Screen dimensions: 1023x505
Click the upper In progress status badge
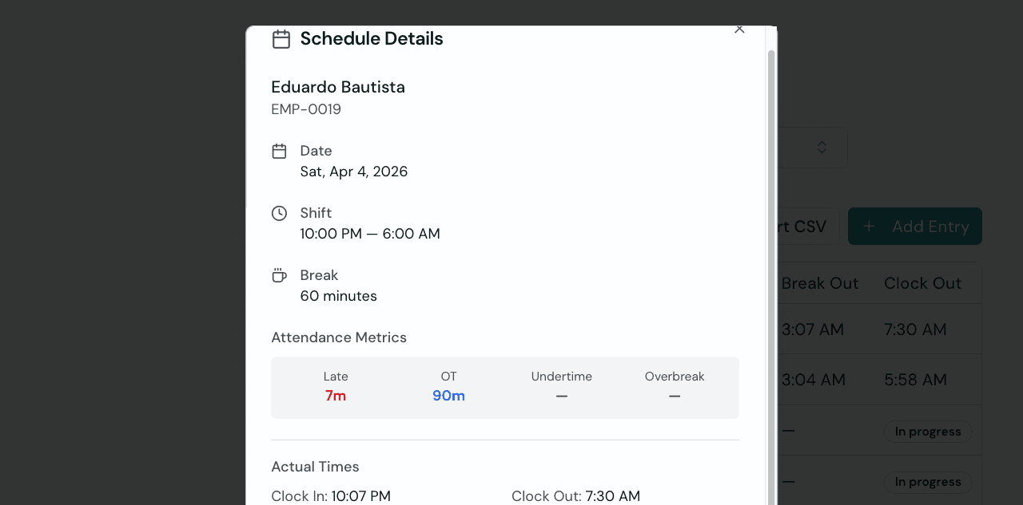coord(928,431)
